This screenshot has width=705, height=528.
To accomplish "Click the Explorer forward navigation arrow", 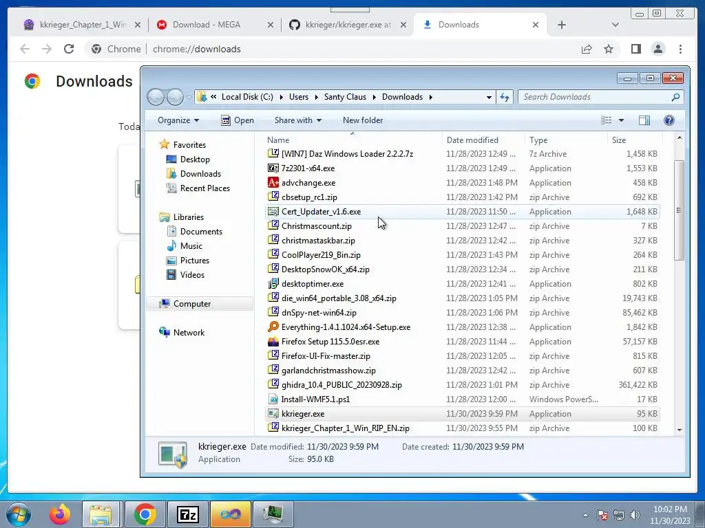I will tap(175, 97).
